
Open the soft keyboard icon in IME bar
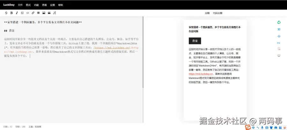point(267,128)
